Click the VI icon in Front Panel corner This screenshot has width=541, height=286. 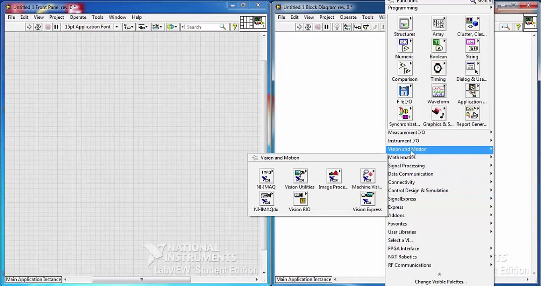tap(259, 22)
